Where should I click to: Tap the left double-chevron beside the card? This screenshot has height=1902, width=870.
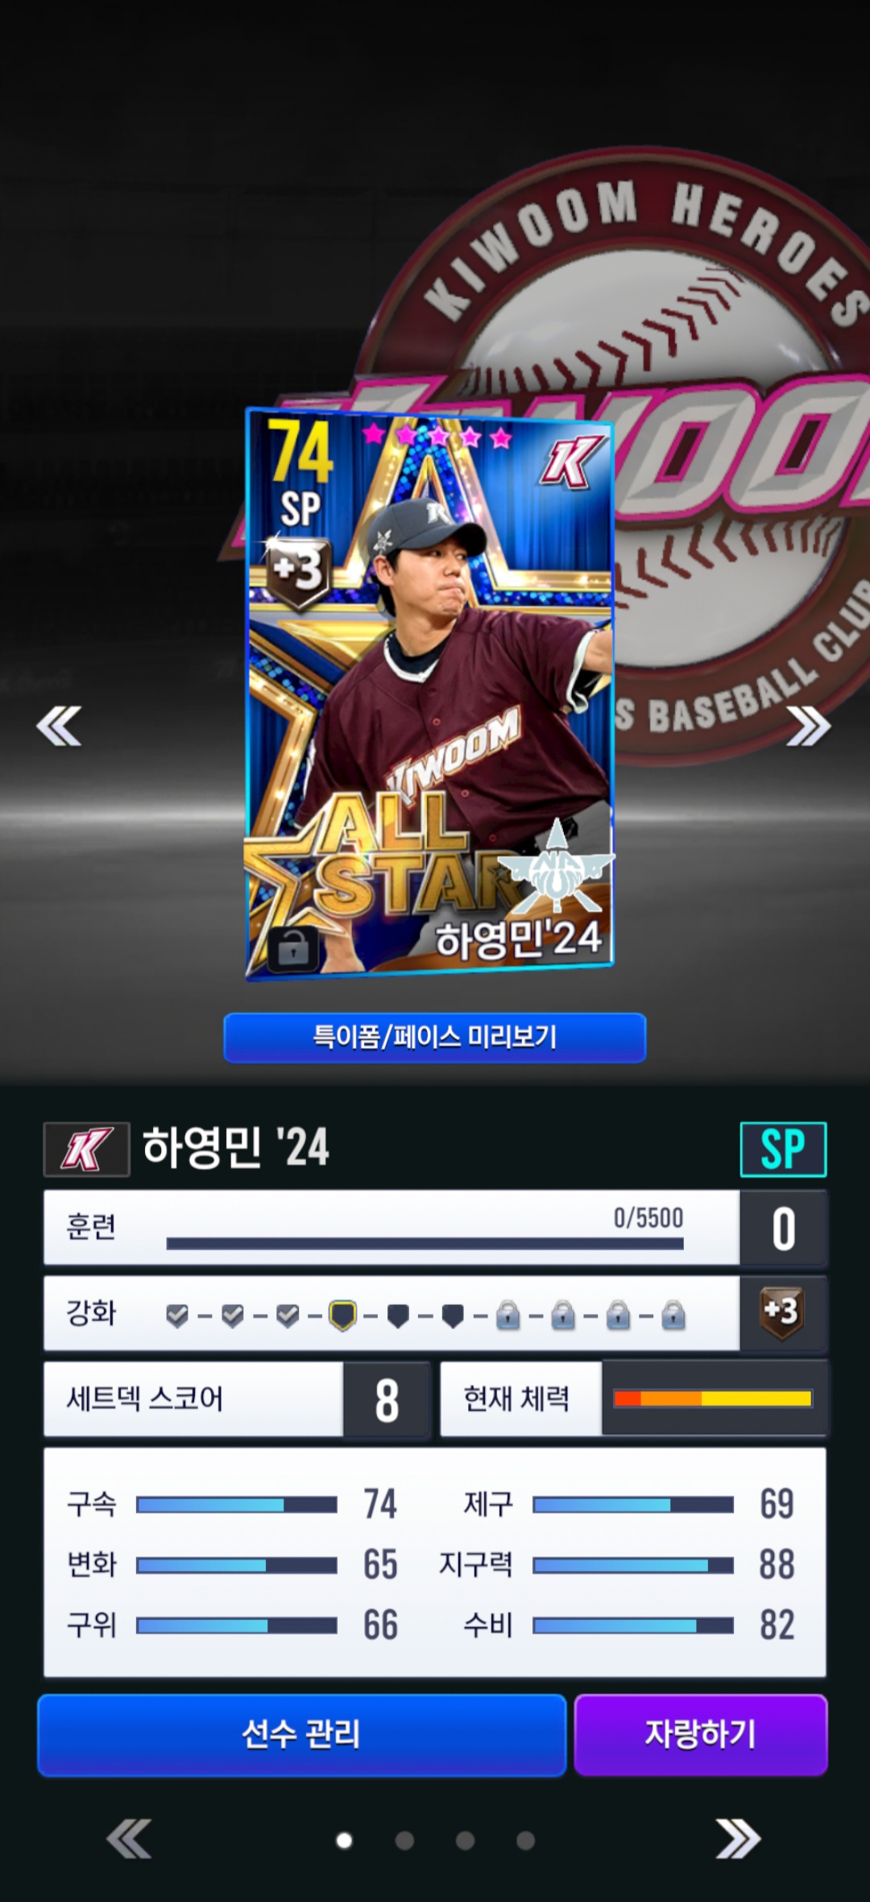[x=59, y=726]
